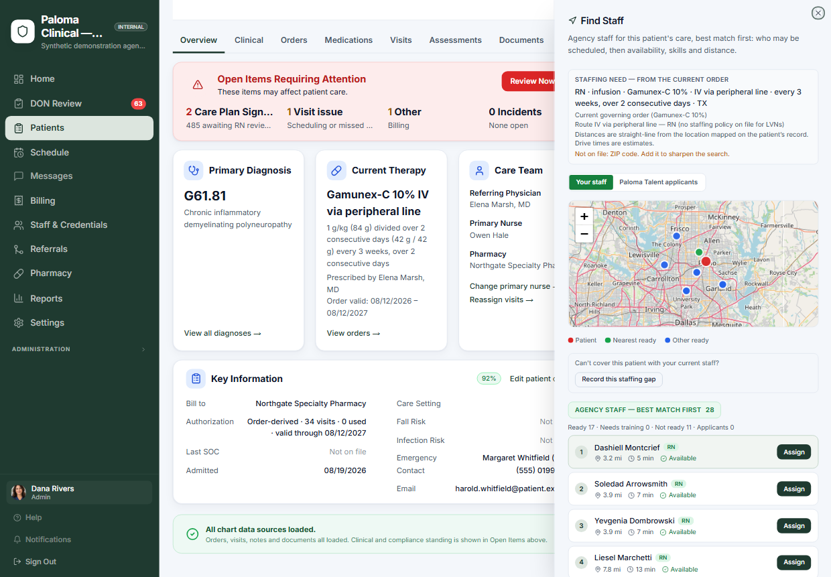Click the DON Review clipboard icon
831x577 pixels.
tap(19, 104)
